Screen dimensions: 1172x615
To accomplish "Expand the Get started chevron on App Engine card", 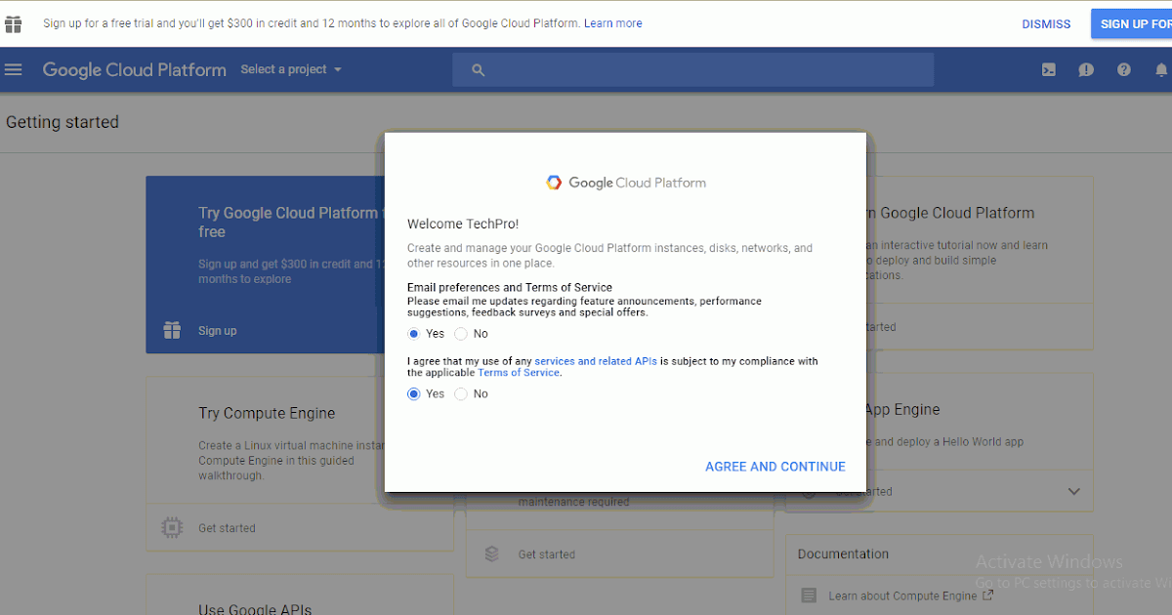I will point(1072,491).
